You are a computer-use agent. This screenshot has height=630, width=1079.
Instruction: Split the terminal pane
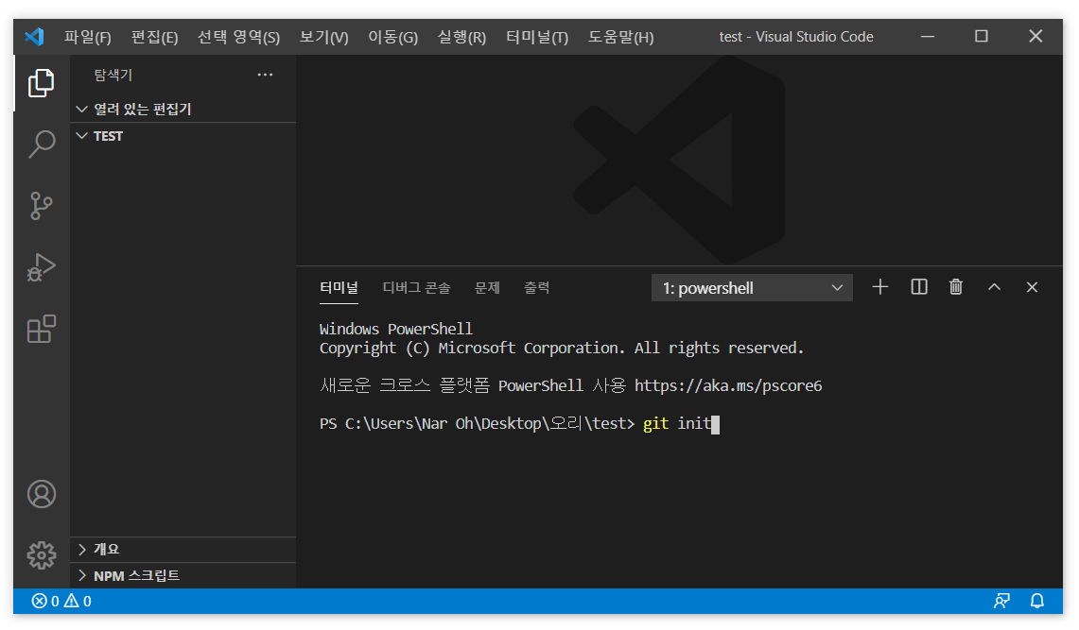click(918, 287)
